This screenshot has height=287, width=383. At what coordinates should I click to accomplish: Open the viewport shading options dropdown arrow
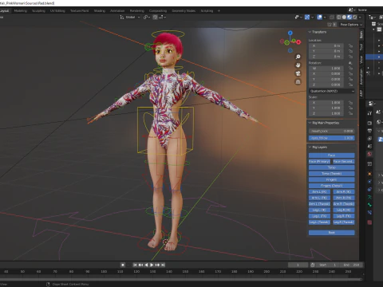360,18
